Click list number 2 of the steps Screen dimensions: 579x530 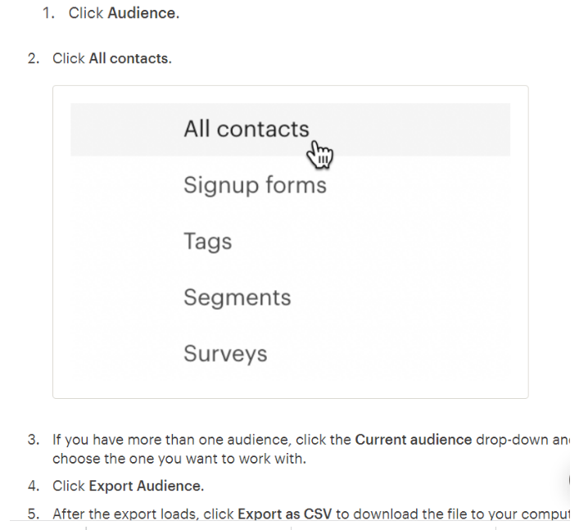[33, 59]
